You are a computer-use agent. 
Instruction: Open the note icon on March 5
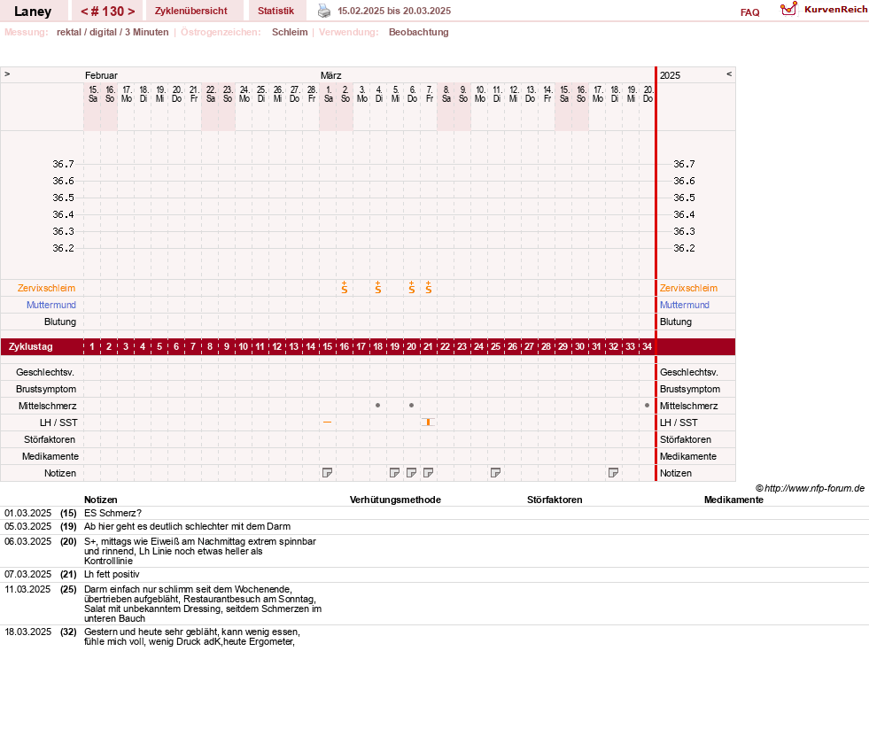394,473
